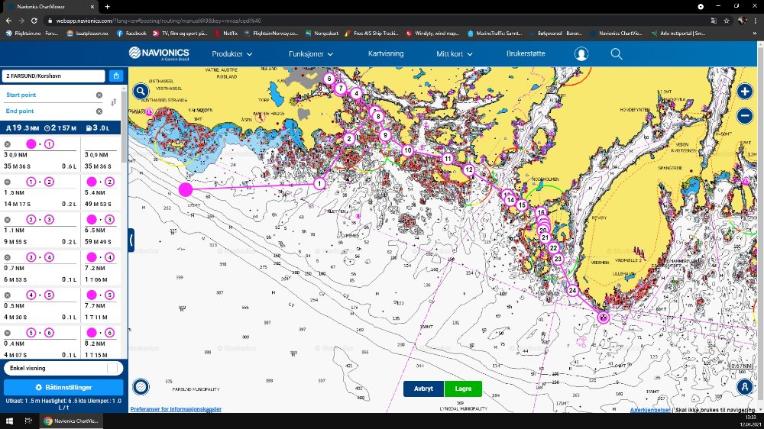764x429 pixels.
Task: Select the route end marker on map
Action: point(604,318)
